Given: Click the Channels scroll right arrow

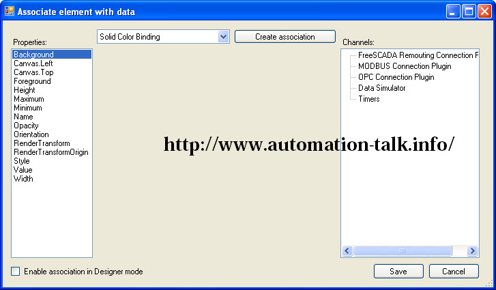Looking at the screenshot, I should (473, 251).
